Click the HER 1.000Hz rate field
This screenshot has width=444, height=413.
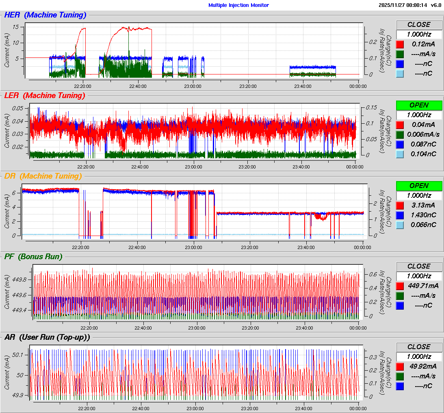tap(419, 34)
